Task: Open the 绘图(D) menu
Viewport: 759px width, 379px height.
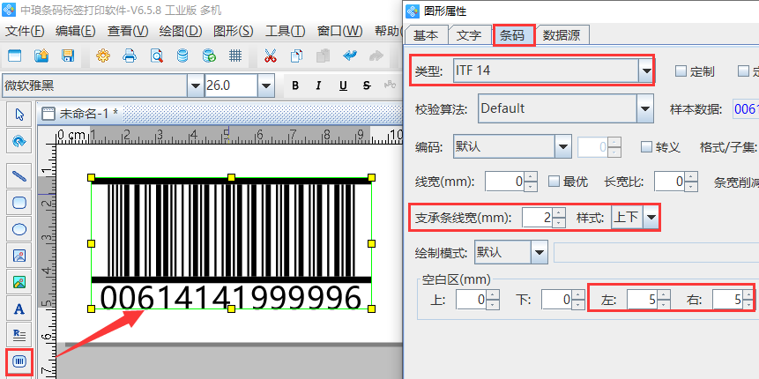Action: click(180, 31)
